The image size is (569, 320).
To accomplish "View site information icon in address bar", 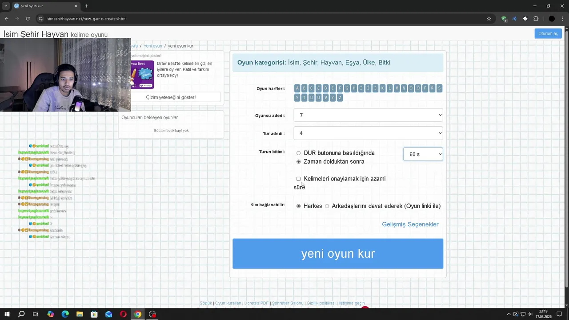I will [40, 19].
